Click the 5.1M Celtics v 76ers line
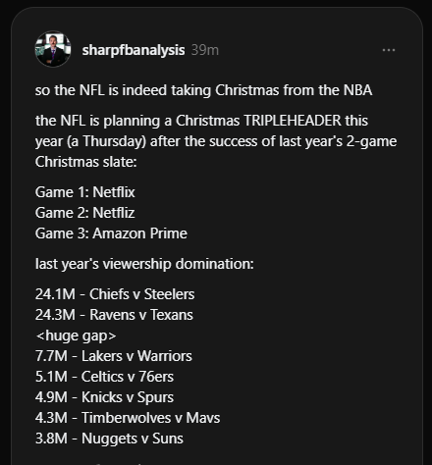Viewport: 432px width, 465px height. tap(104, 377)
